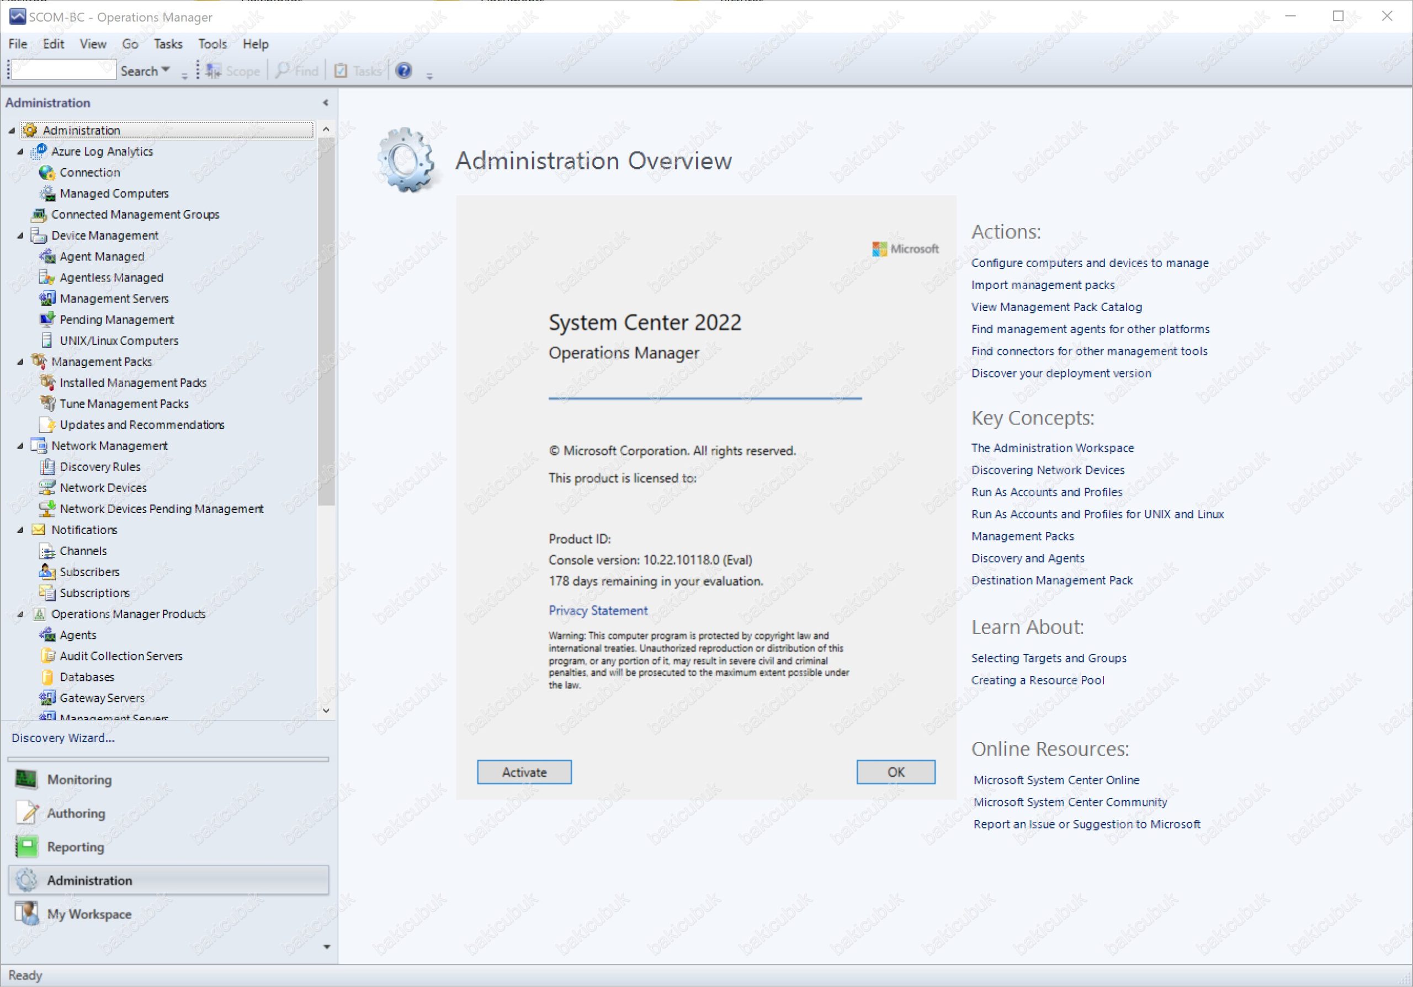
Task: Click the search input field in toolbar
Action: [x=64, y=70]
